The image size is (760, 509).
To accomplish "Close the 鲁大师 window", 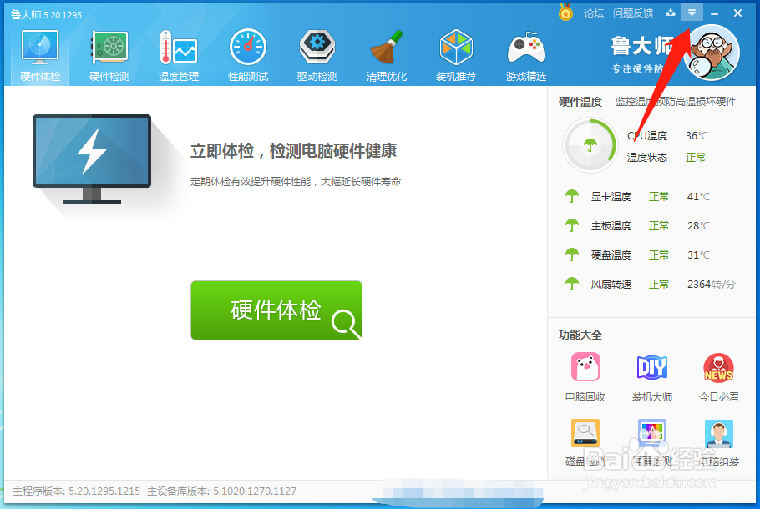I will 737,13.
